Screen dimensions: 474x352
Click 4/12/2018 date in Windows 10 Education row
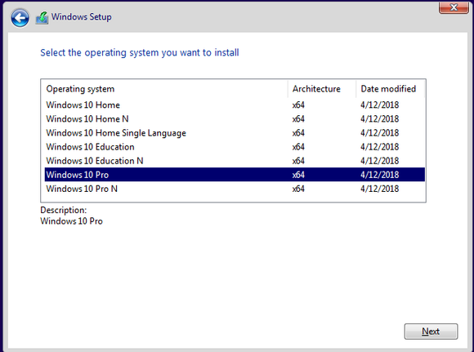pos(379,146)
